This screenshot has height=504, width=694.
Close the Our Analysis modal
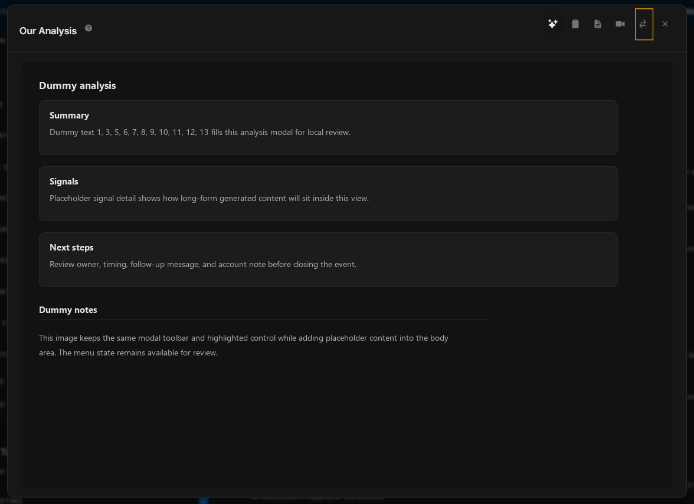664,24
